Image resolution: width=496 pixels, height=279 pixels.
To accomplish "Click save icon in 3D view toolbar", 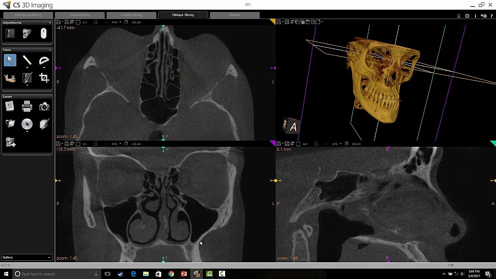I will click(279, 22).
